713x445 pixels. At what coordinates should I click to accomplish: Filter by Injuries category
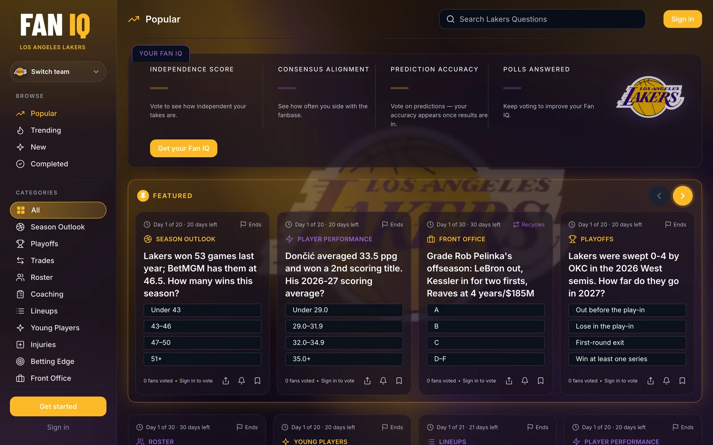coord(58,345)
